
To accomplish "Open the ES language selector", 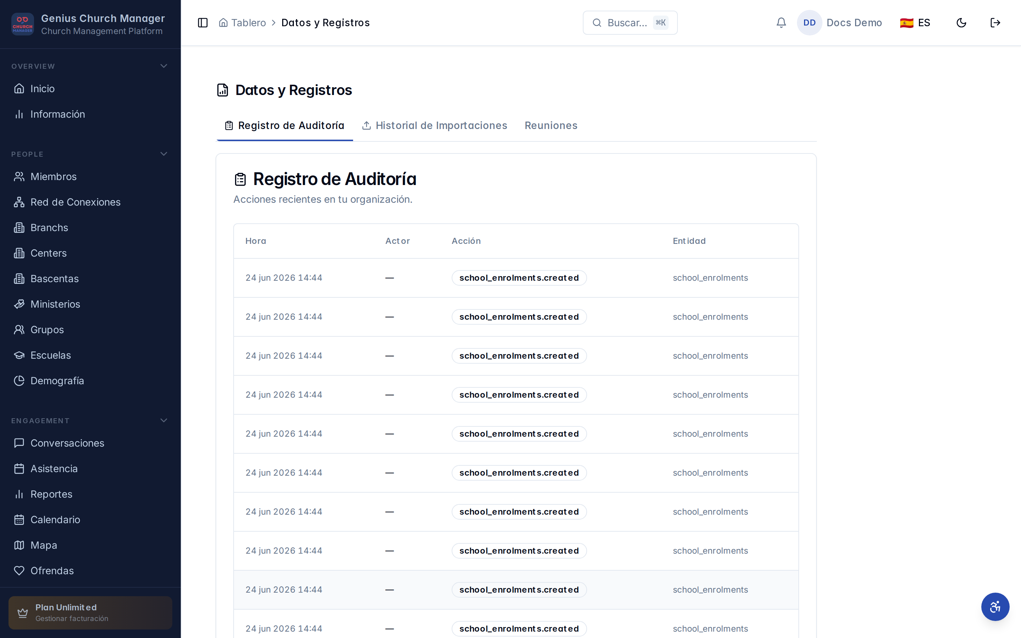I will (915, 23).
